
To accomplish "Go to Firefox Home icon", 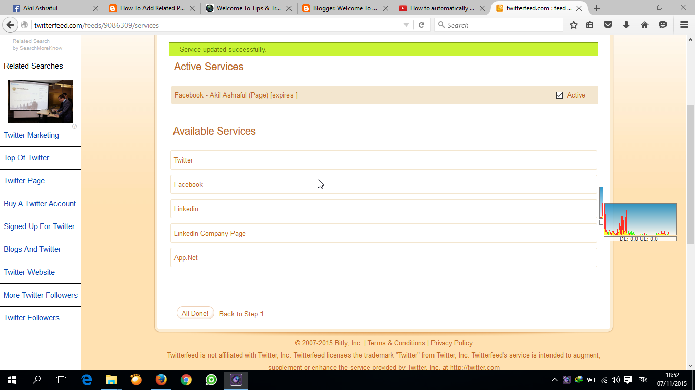I will [x=645, y=25].
